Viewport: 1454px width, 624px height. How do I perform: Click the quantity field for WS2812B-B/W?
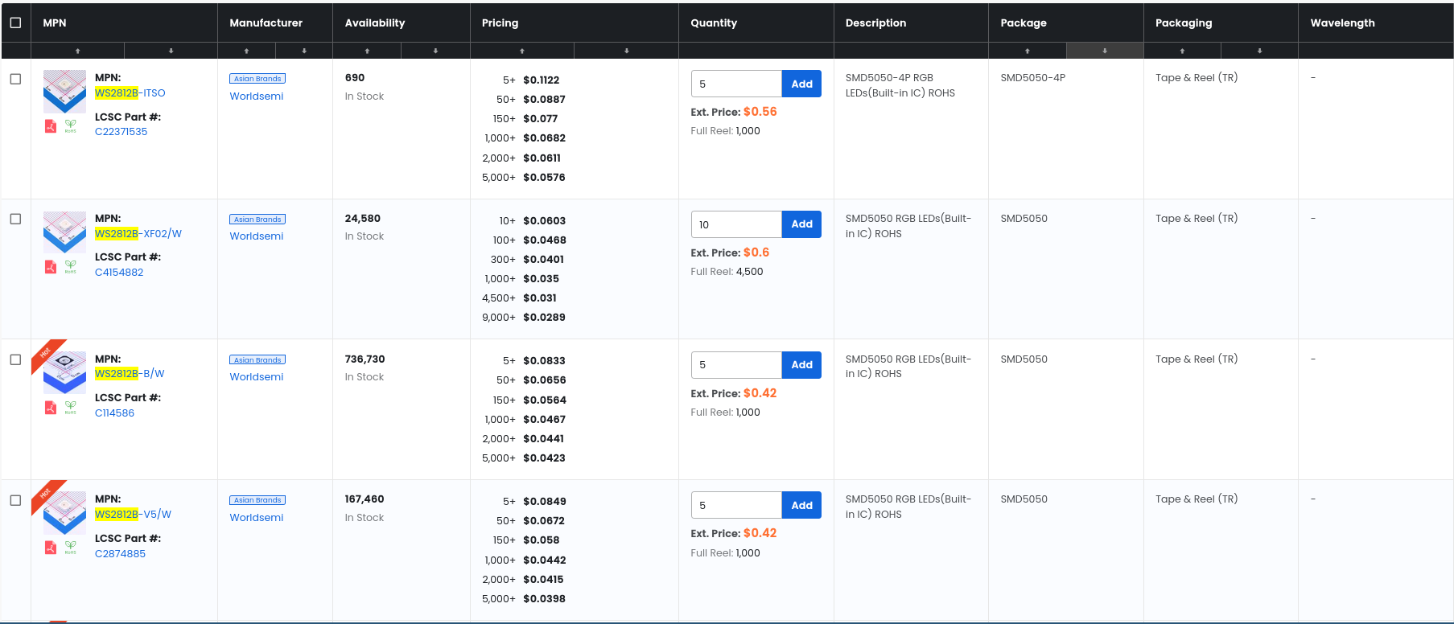[736, 365]
